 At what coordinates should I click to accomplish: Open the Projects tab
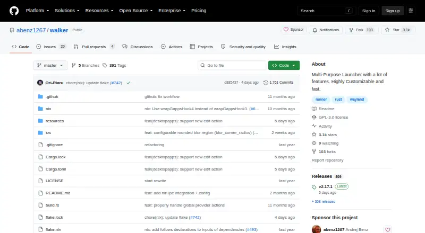201,47
